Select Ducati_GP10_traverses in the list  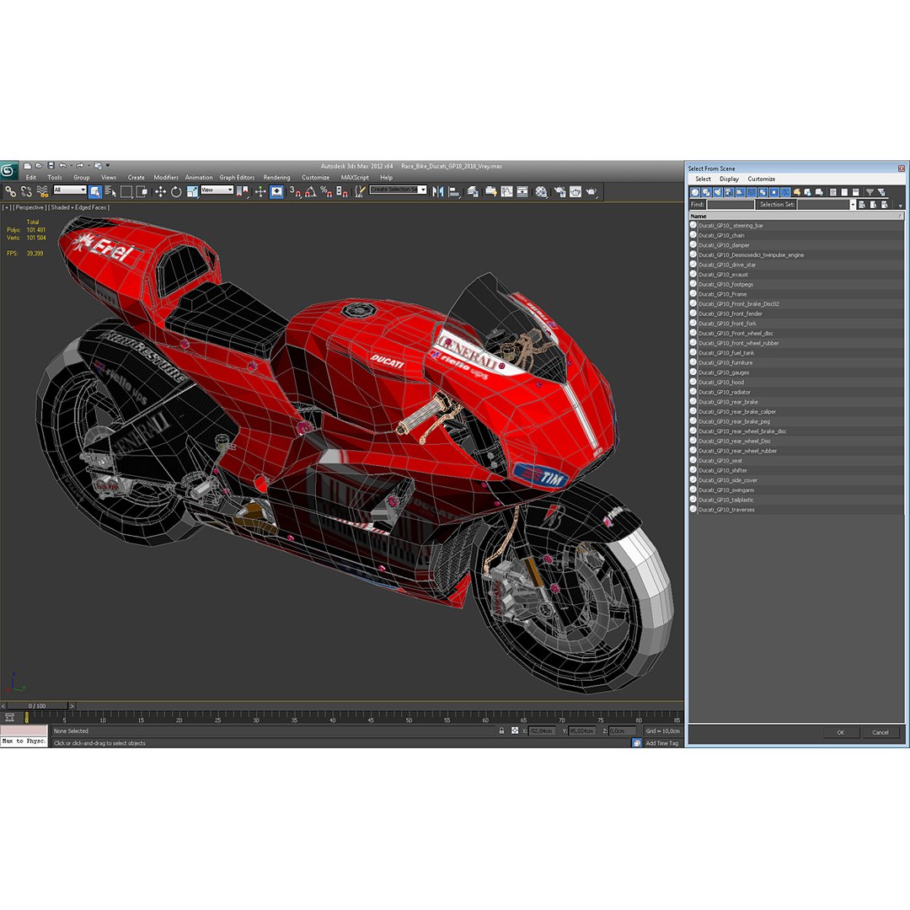pyautogui.click(x=726, y=510)
